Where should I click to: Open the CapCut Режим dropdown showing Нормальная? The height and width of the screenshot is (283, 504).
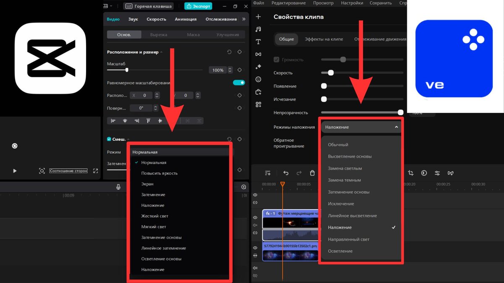point(181,152)
